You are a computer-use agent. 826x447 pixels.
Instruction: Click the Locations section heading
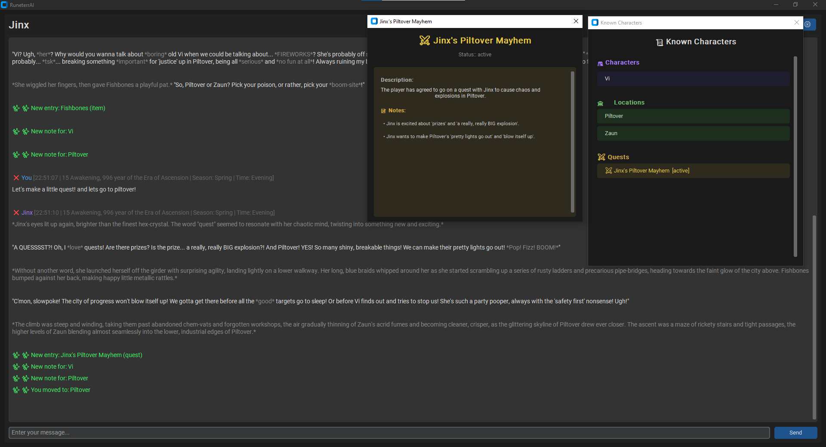coord(629,102)
